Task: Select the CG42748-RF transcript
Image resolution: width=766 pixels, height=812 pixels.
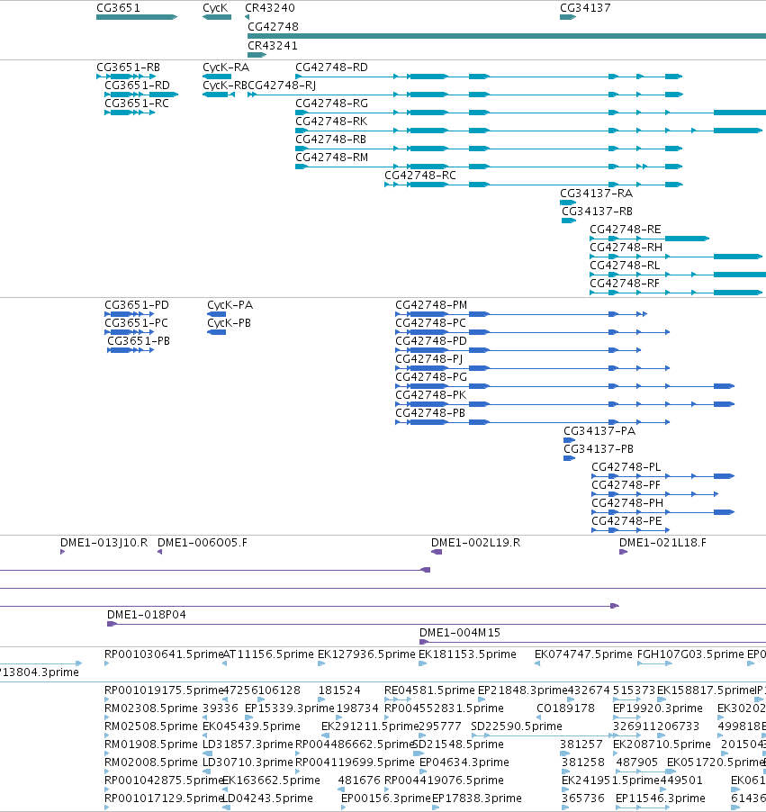Action: pos(676,293)
